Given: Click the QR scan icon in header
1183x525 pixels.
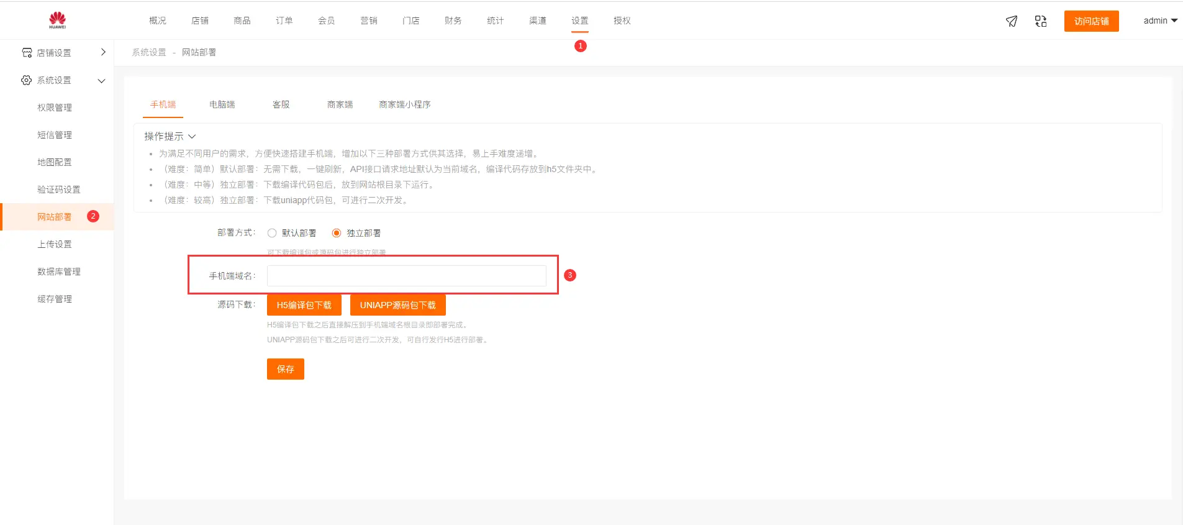Looking at the screenshot, I should [x=1041, y=21].
